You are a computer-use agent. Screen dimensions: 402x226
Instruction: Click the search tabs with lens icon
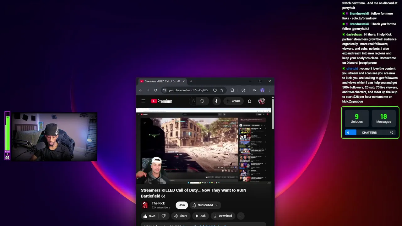click(243, 90)
